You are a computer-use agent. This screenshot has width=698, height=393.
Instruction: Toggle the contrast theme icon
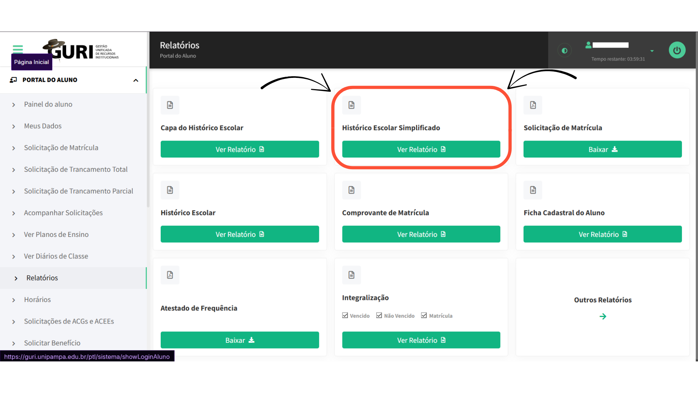tap(564, 51)
